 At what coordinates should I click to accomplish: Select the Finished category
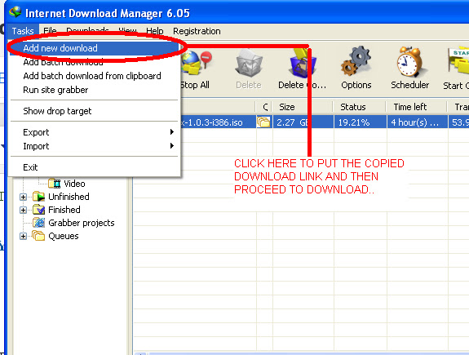[x=64, y=210]
